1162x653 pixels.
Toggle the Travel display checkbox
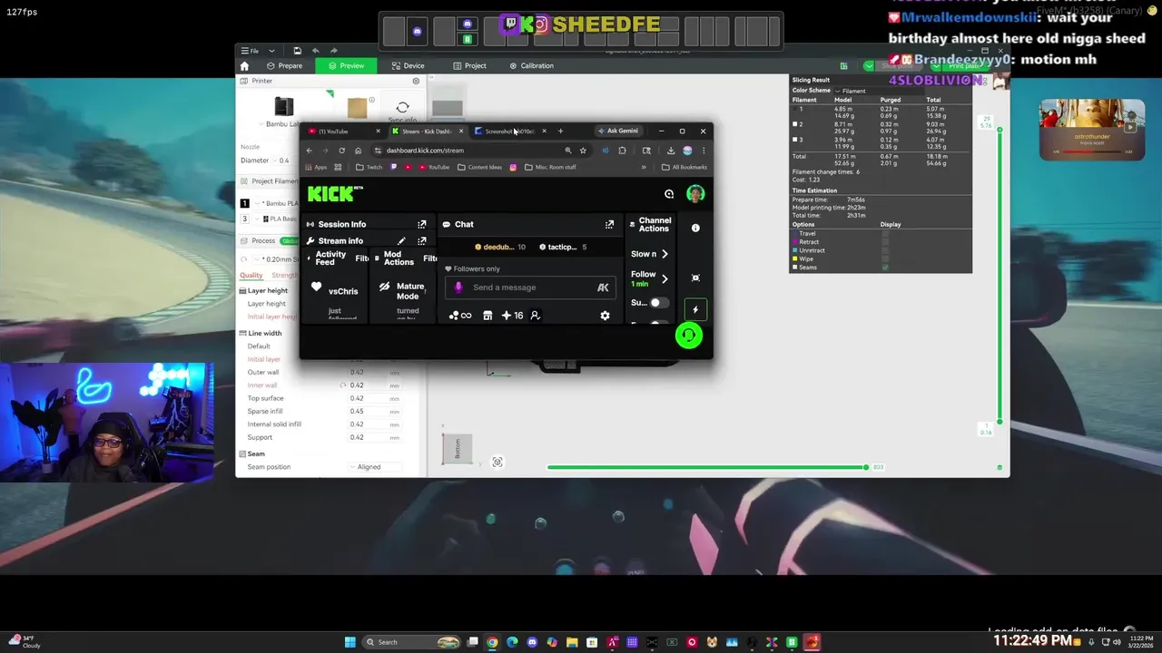(885, 234)
